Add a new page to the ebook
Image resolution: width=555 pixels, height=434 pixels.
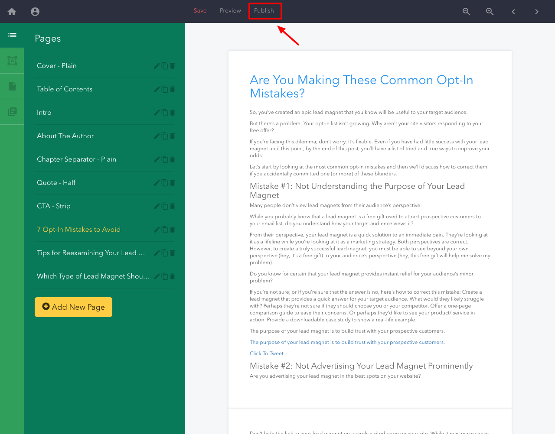pos(73,307)
